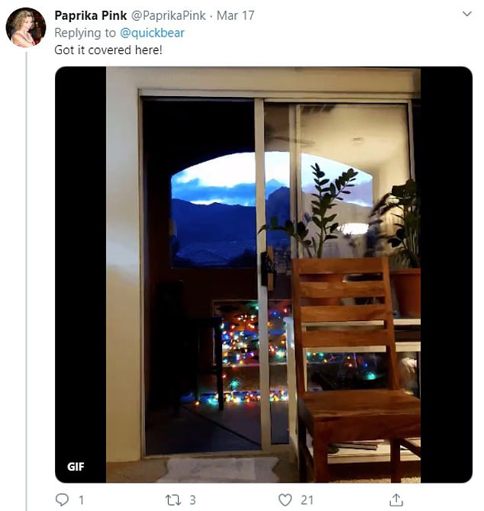Screen dimensions: 484x511
Task: Click the Paprika Pink display name
Action: click(91, 16)
